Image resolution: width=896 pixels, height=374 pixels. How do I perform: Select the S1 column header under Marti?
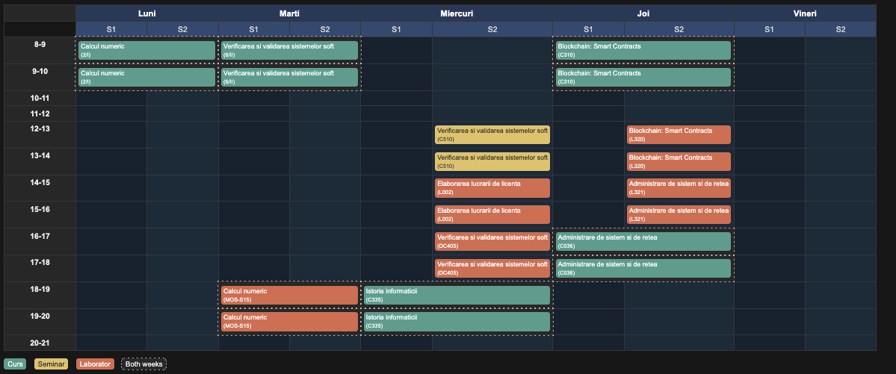pos(254,29)
